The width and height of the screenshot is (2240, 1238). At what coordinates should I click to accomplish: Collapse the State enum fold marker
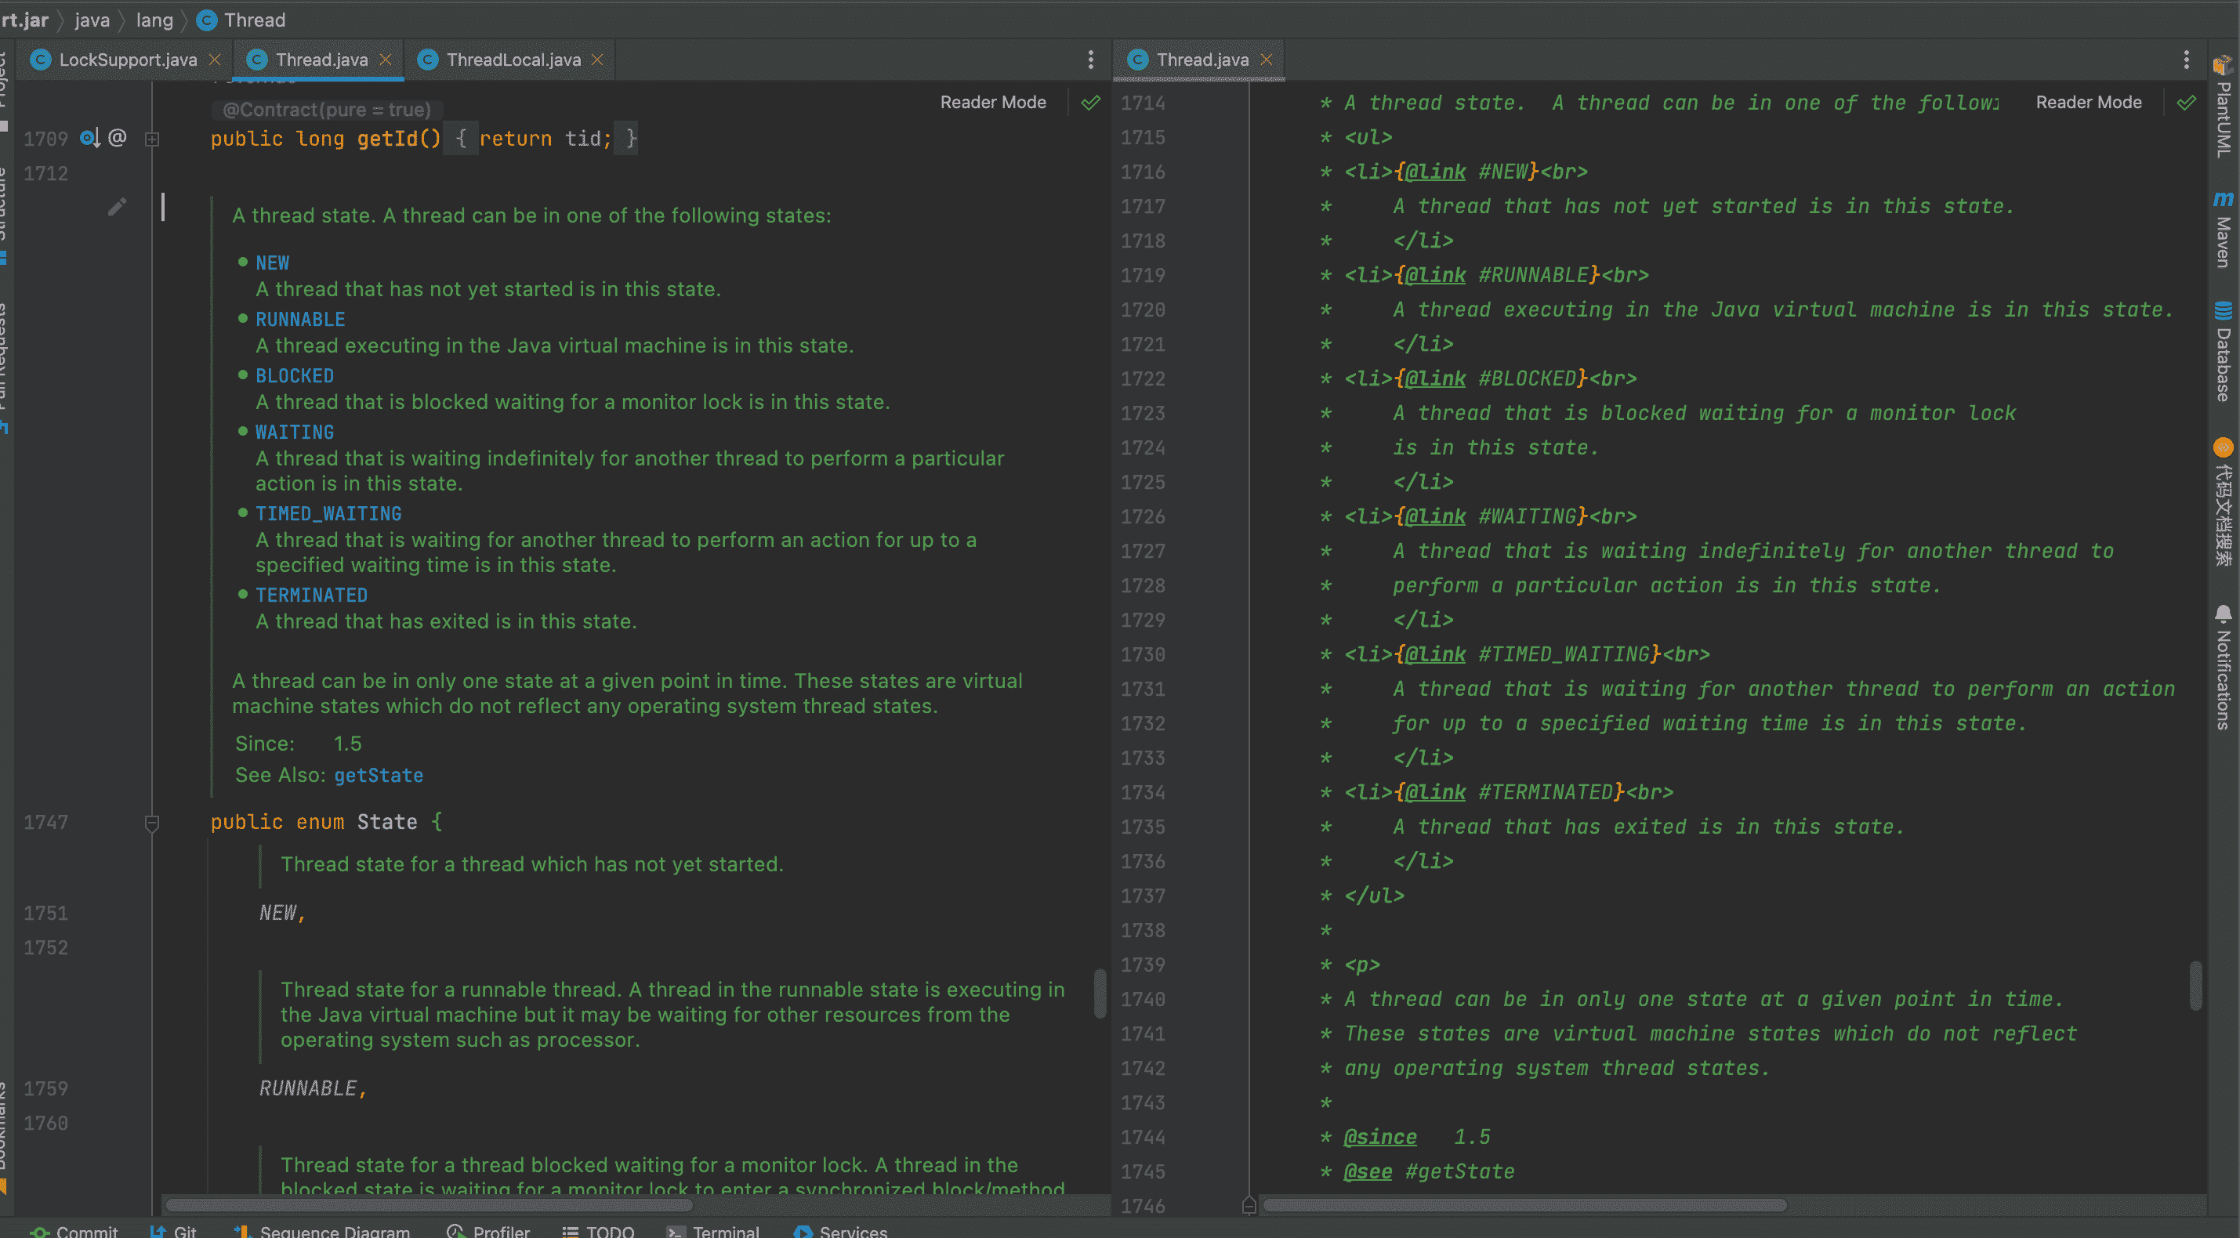[152, 823]
